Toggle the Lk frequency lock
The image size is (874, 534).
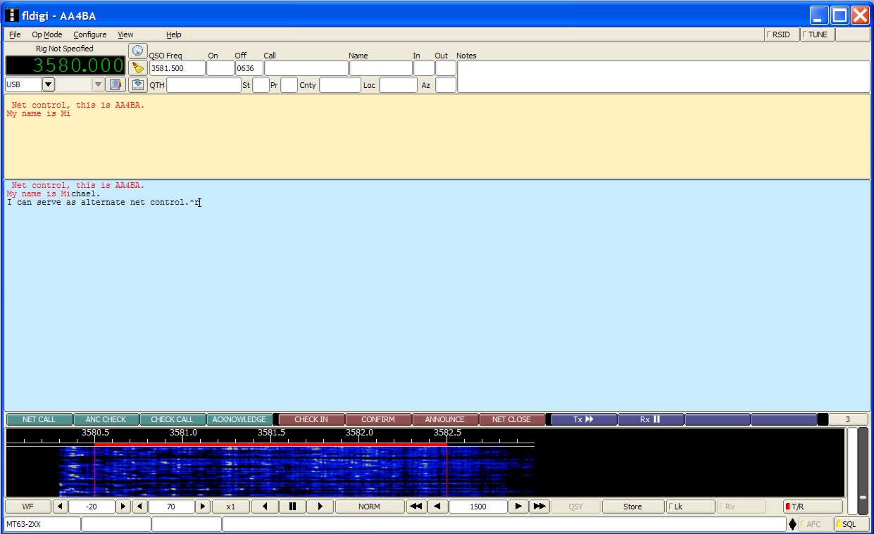(690, 507)
